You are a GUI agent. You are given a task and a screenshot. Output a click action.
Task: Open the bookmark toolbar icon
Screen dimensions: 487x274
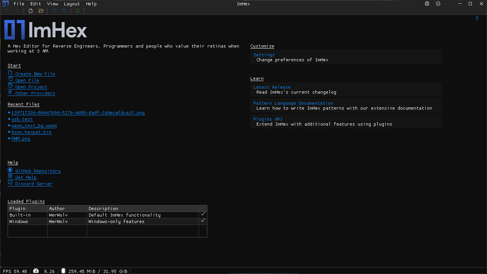[x=77, y=11]
